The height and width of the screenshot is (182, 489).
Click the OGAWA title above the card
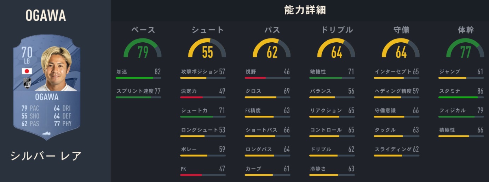pos(46,16)
